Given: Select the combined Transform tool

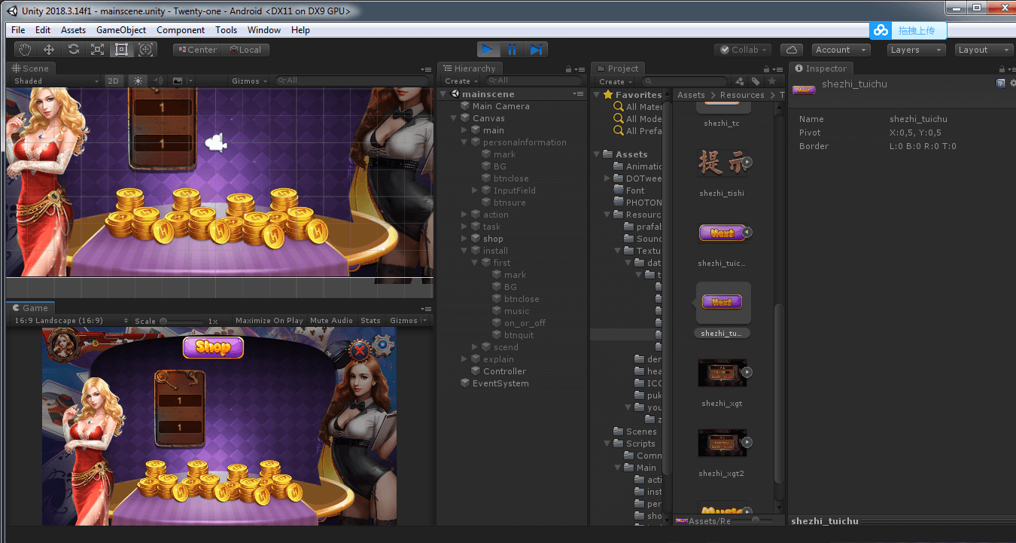Looking at the screenshot, I should tap(146, 50).
